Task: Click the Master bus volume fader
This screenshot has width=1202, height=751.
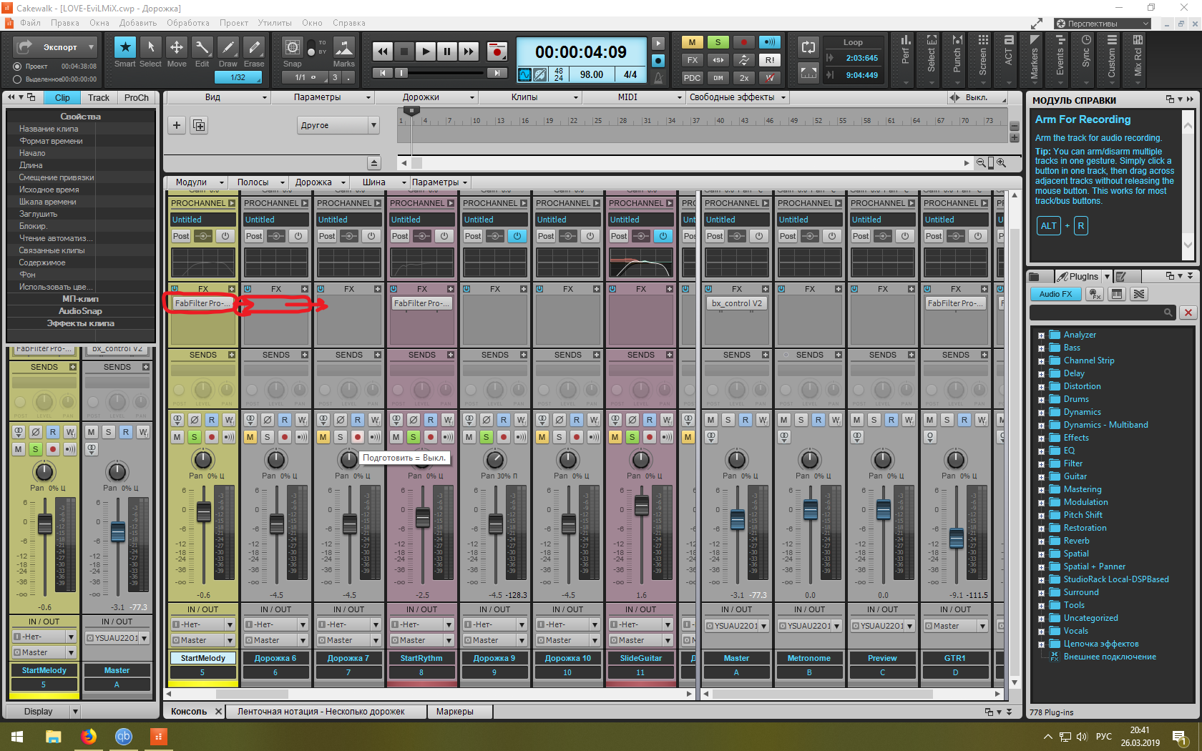Action: click(x=737, y=519)
